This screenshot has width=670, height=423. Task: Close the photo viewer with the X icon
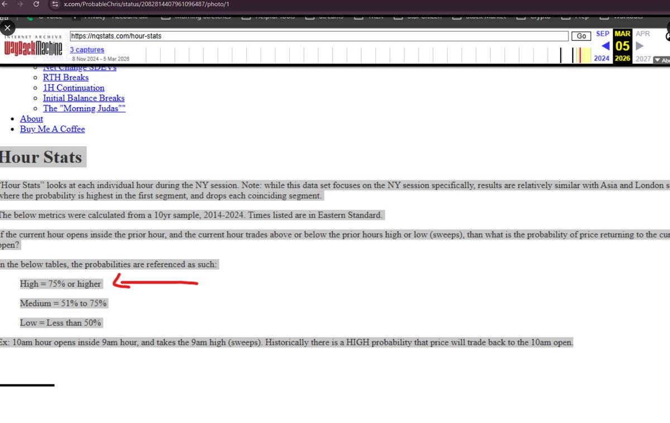click(x=7, y=26)
